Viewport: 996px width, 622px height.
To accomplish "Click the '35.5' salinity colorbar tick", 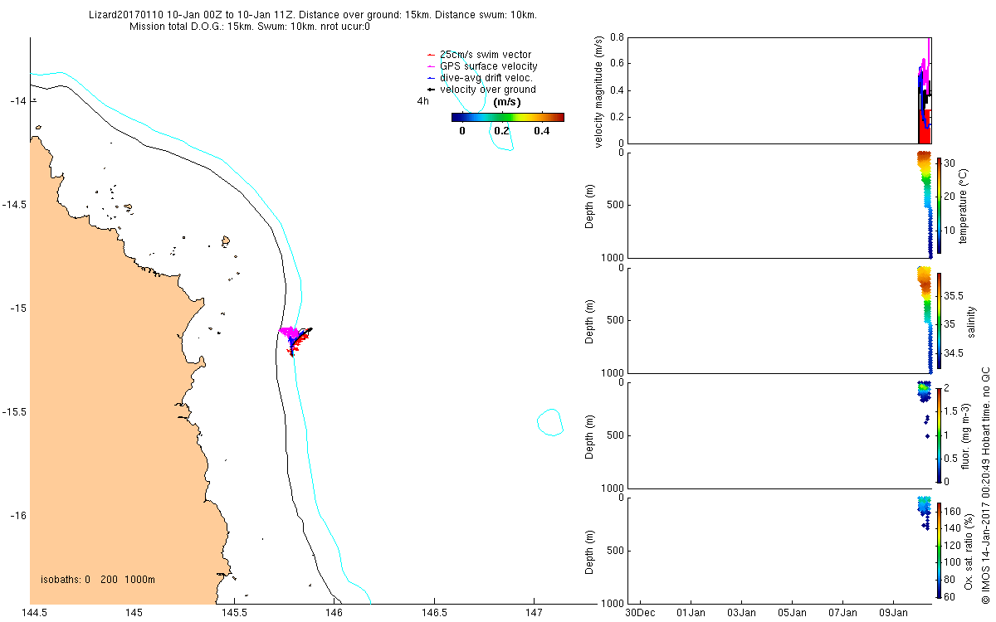I will [953, 296].
